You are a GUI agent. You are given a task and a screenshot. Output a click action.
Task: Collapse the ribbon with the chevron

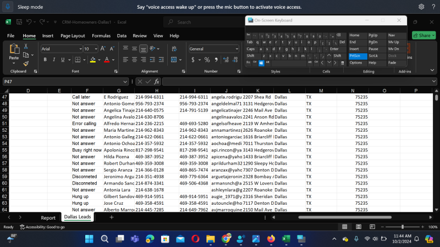tap(432, 70)
